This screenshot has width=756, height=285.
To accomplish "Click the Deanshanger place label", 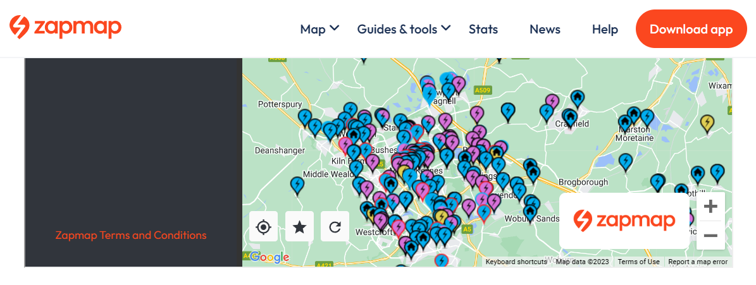I will [x=280, y=150].
